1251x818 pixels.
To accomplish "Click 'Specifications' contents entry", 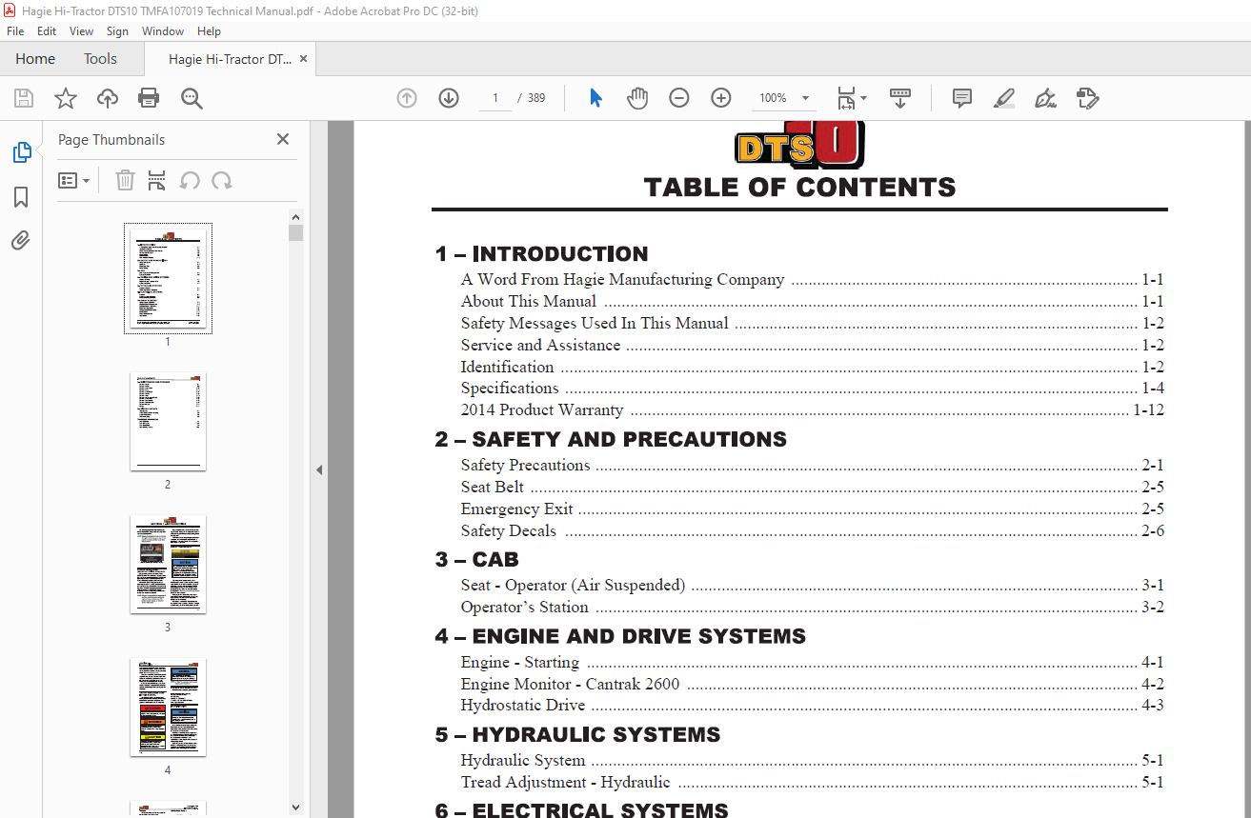I will [510, 389].
